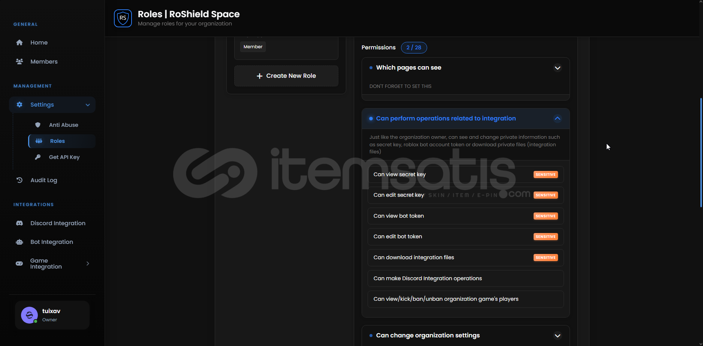The image size is (703, 346).
Task: Click the Members people icon
Action: pos(19,62)
